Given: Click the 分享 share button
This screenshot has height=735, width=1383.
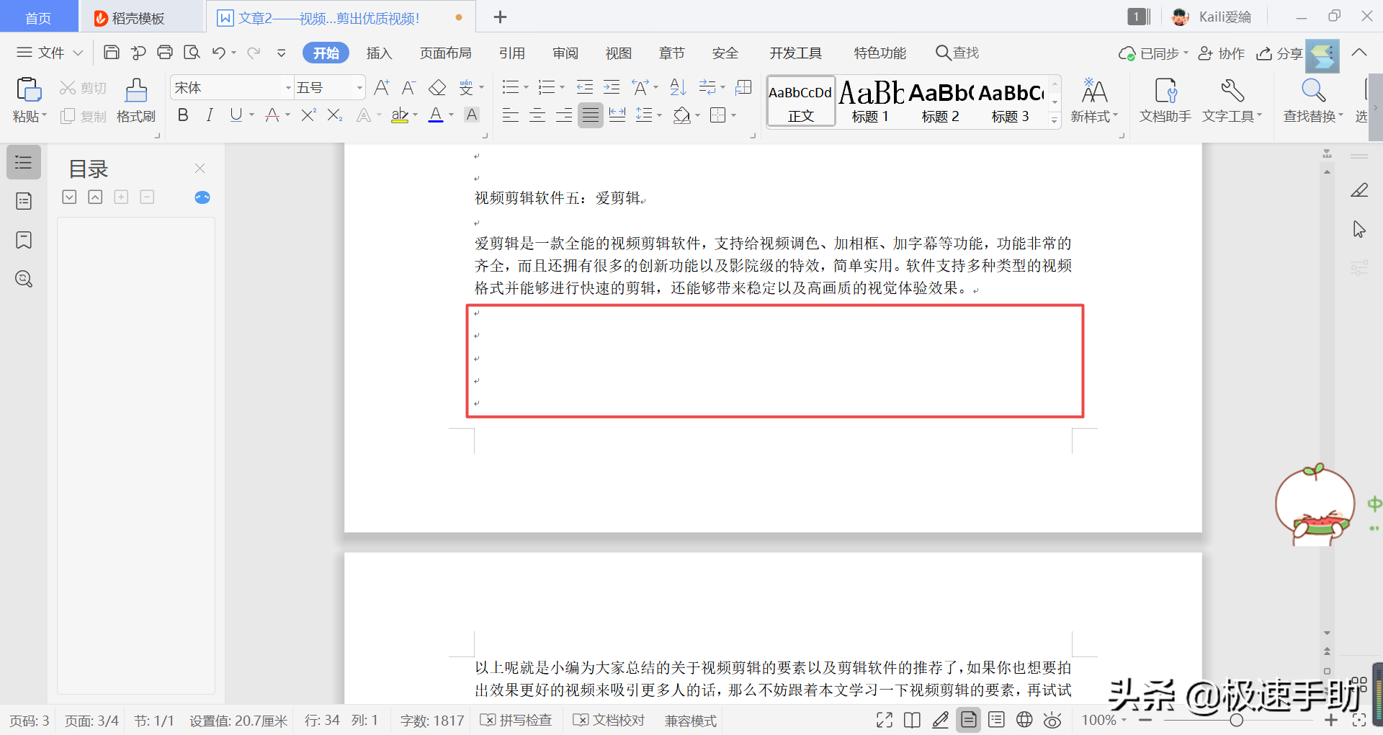Looking at the screenshot, I should click(x=1279, y=53).
